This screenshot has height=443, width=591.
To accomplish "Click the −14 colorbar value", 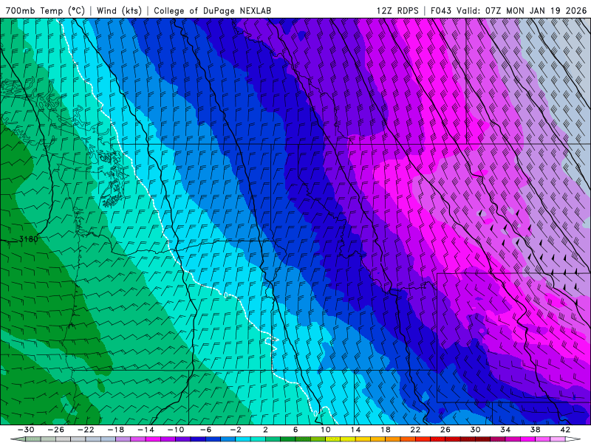I will (x=146, y=430).
